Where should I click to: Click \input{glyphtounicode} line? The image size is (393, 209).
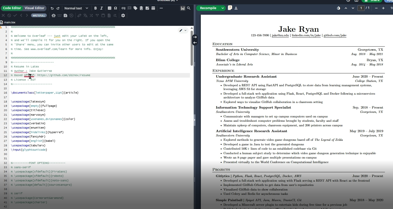29,150
